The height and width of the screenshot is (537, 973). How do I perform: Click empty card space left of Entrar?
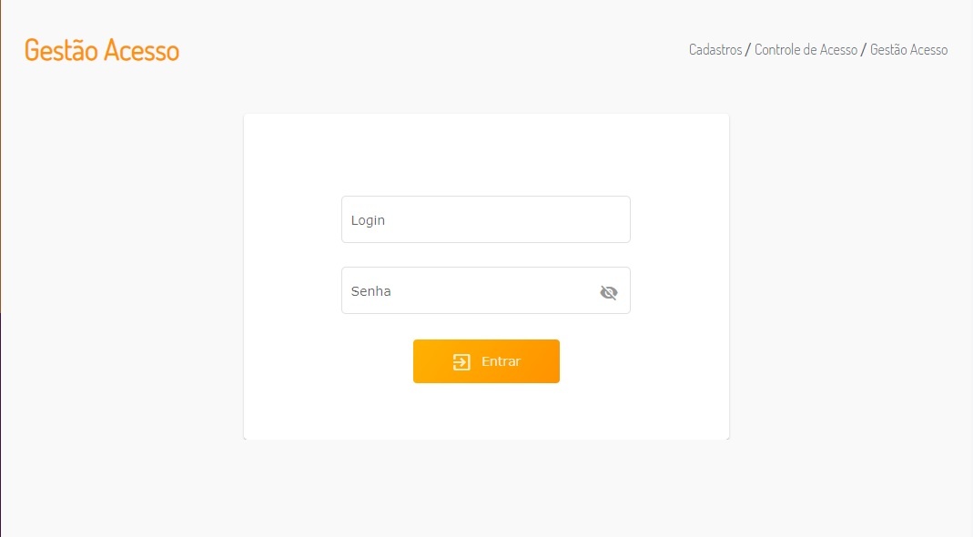pos(328,361)
